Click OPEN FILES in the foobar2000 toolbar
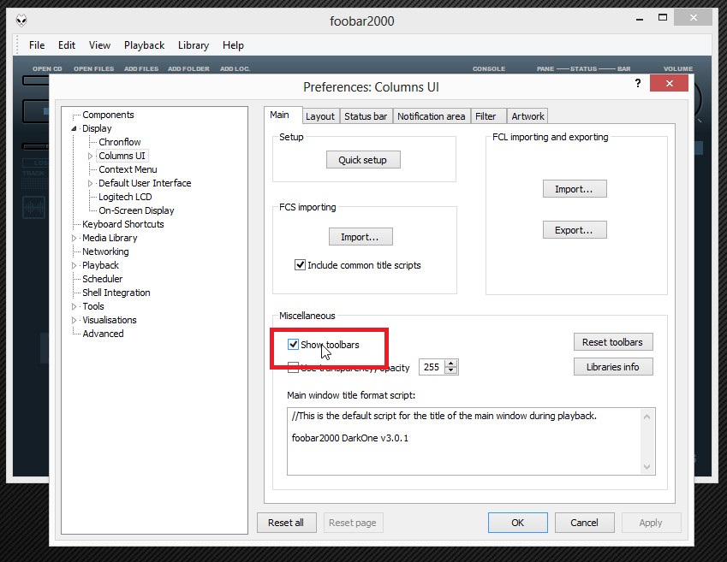727x562 pixels. (93, 68)
